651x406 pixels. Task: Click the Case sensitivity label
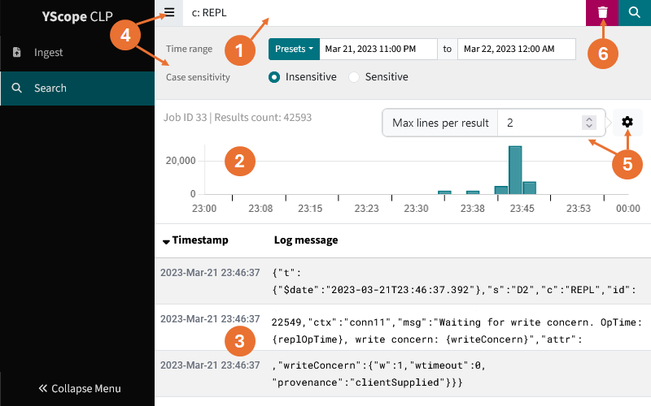[x=198, y=77]
